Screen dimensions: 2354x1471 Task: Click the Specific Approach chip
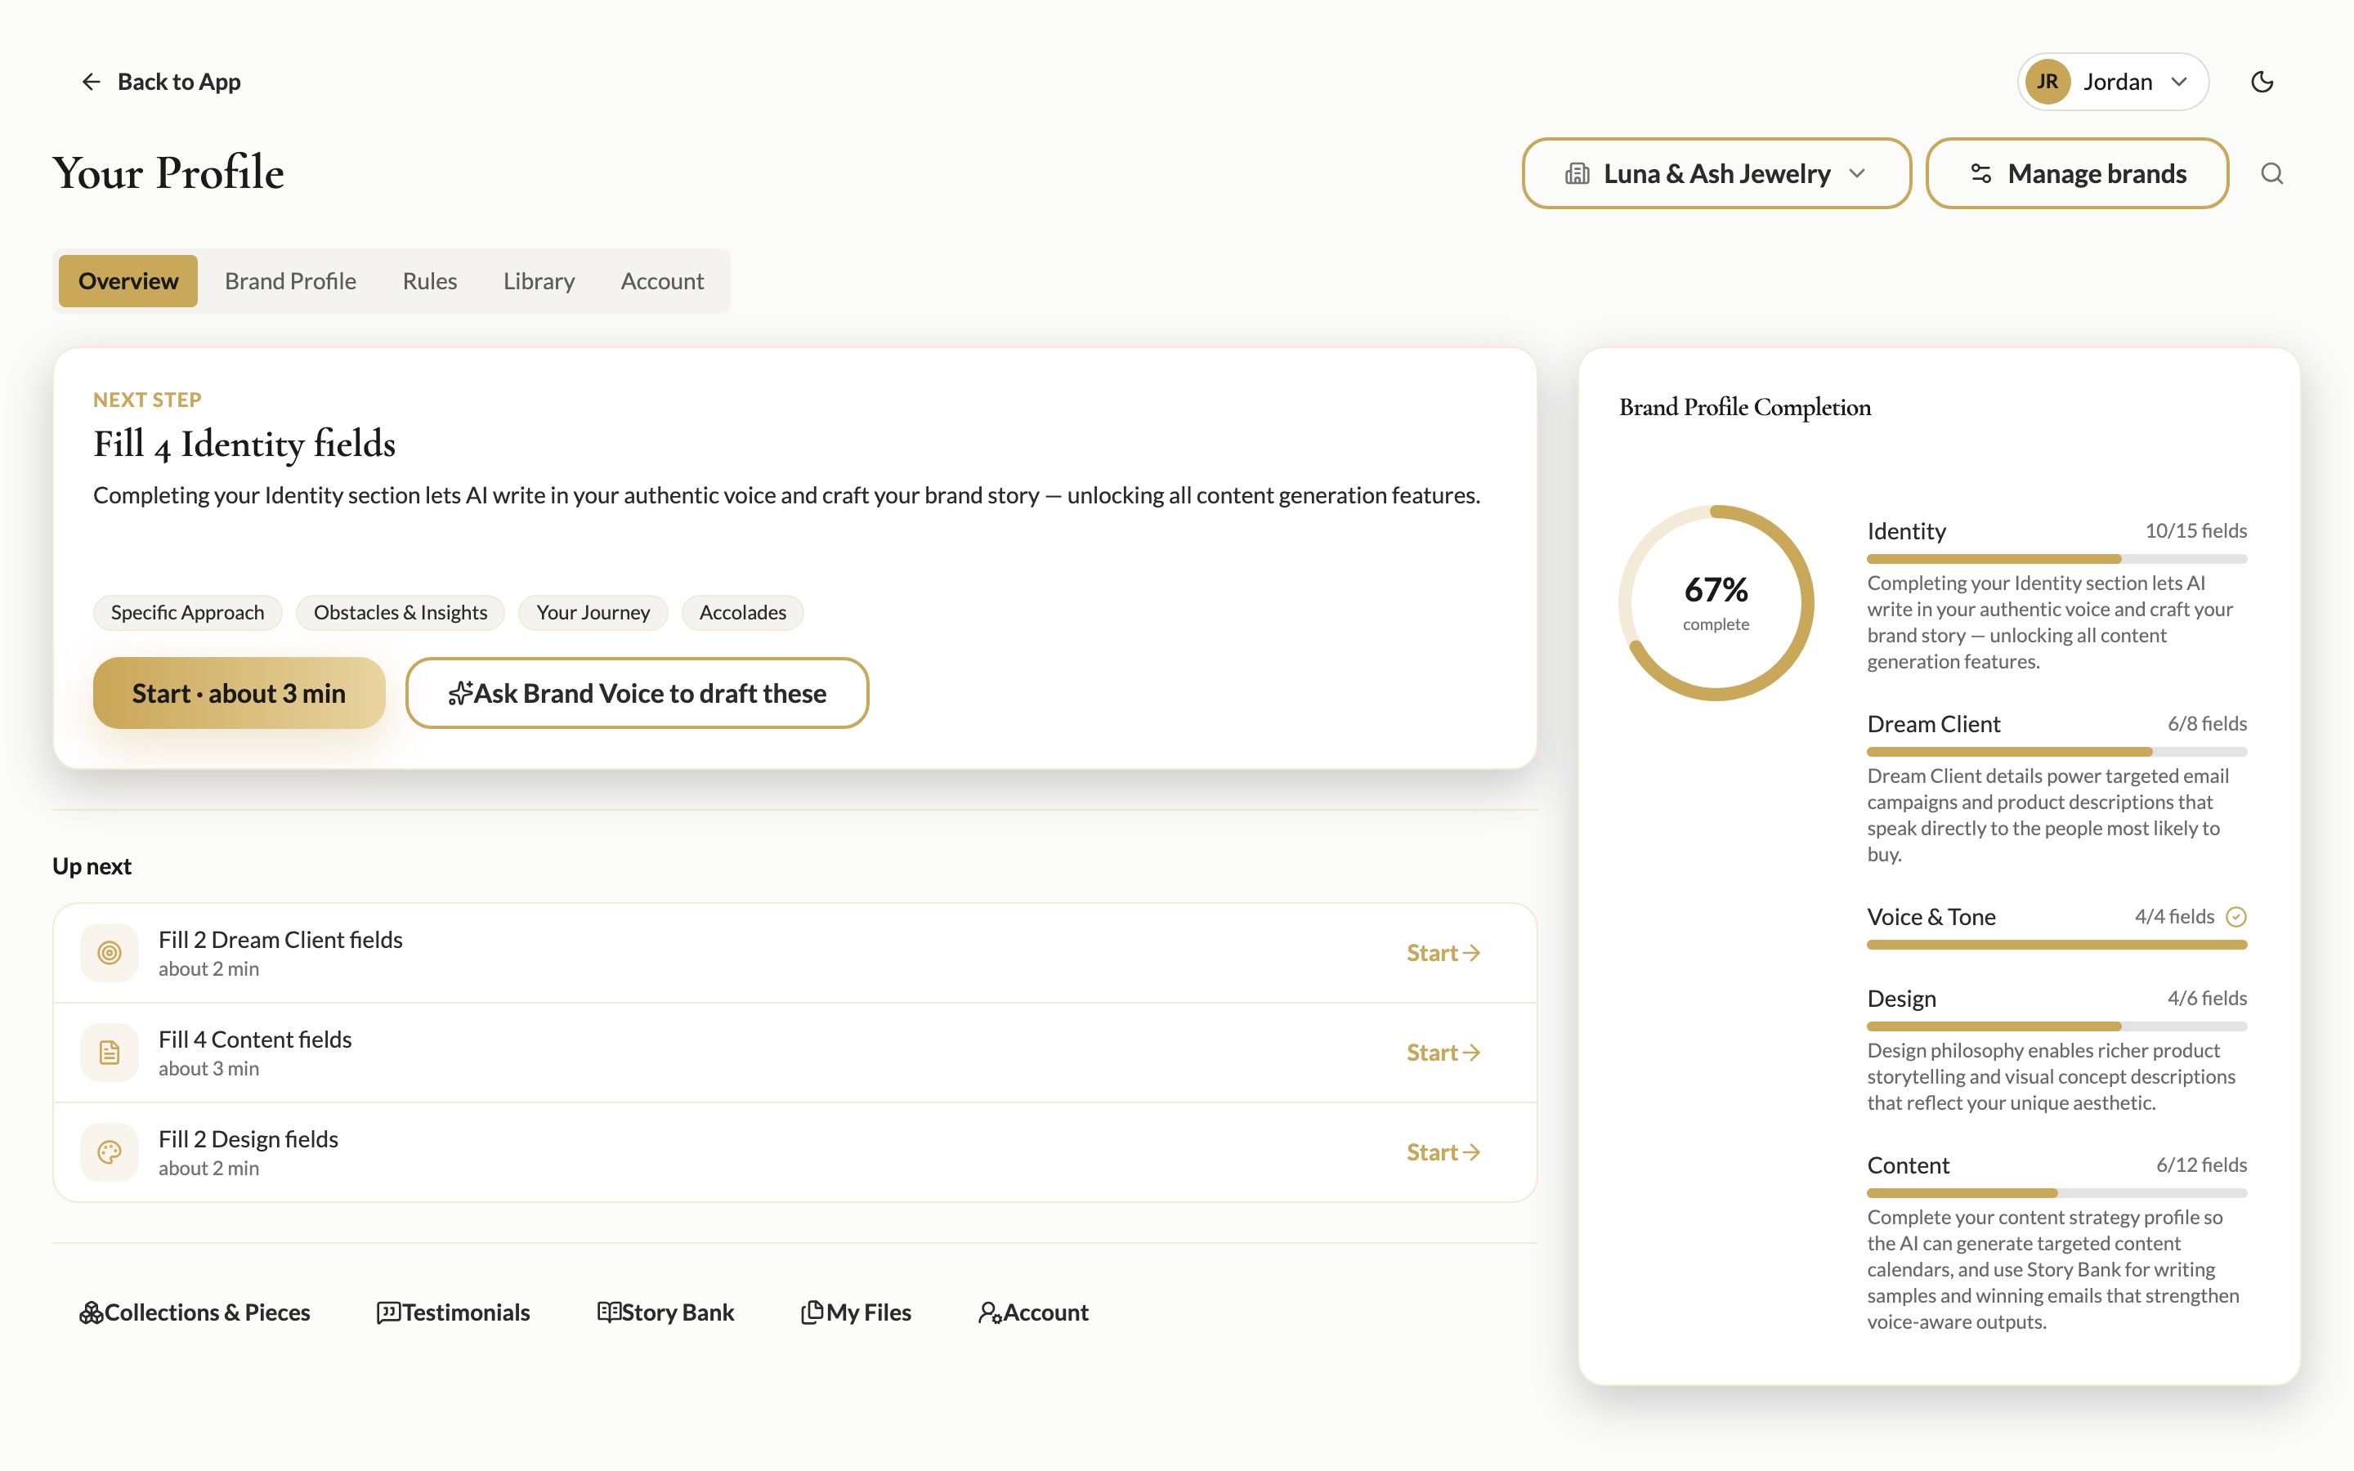[x=186, y=612]
